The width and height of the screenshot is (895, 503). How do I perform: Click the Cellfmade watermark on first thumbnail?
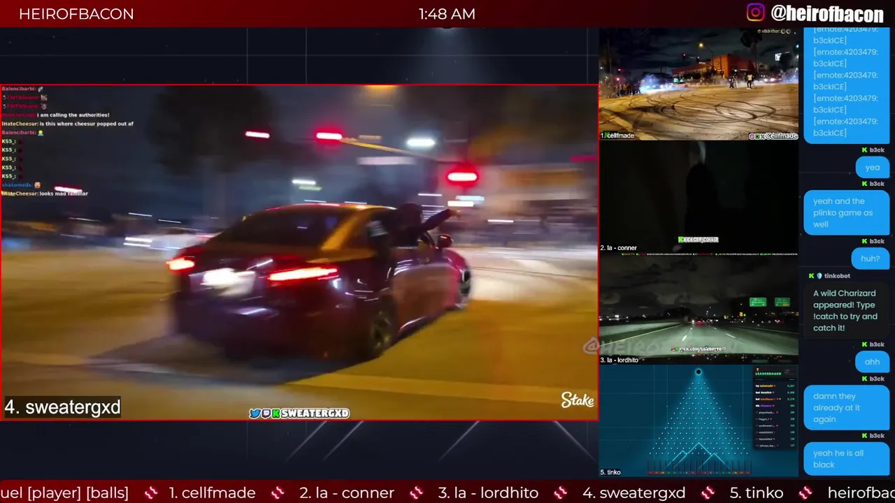tap(773, 136)
